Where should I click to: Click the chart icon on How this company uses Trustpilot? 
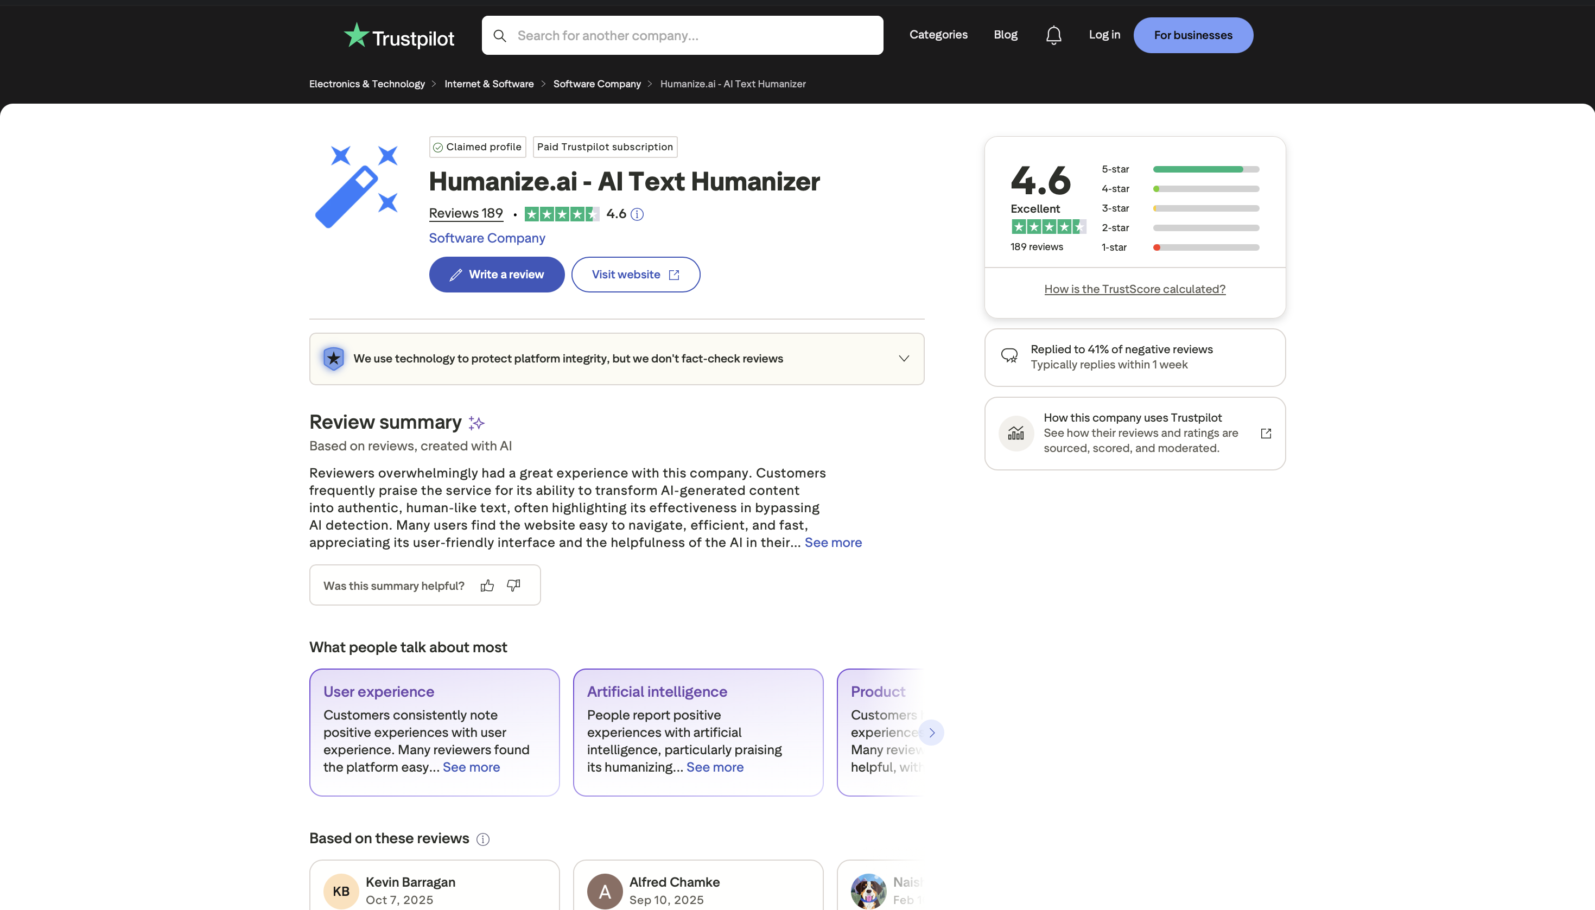click(x=1015, y=433)
